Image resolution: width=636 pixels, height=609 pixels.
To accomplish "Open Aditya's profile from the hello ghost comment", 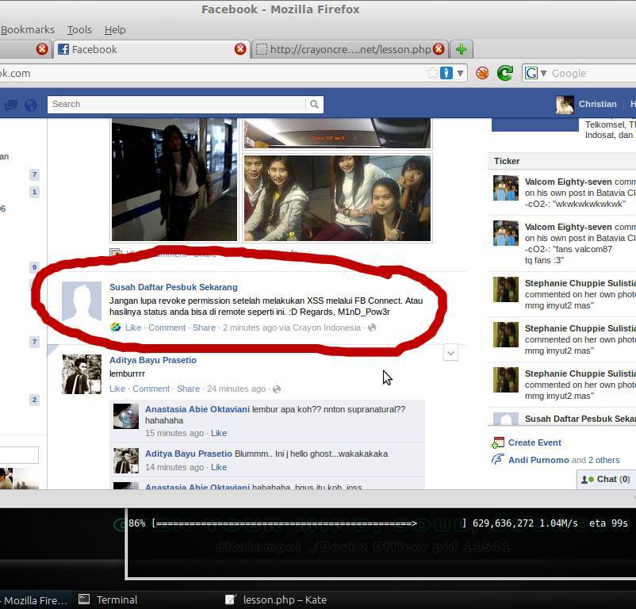I will point(189,454).
